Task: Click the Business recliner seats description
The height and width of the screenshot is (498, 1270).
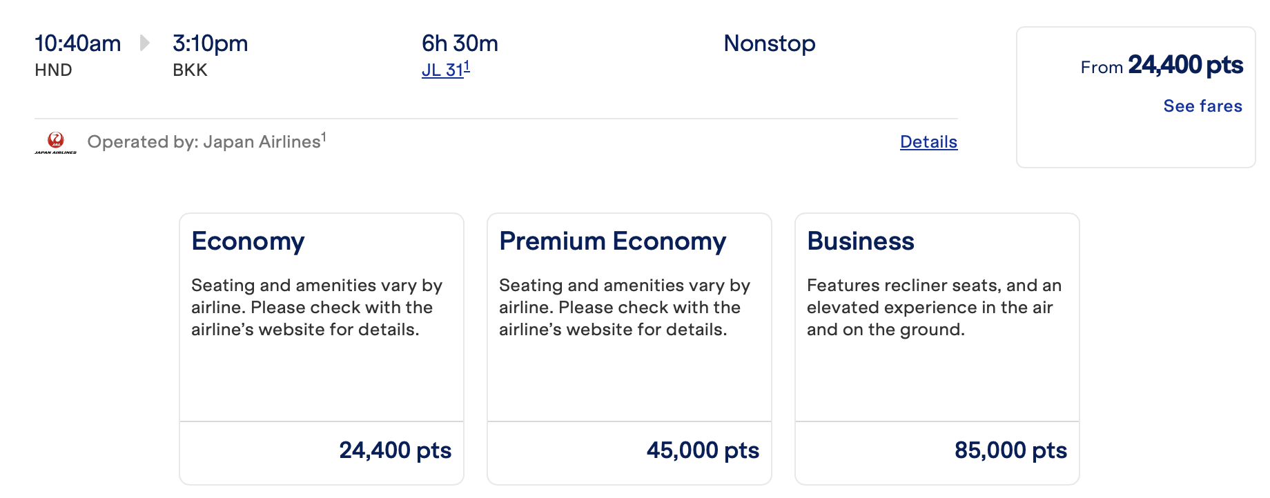Action: pos(933,307)
